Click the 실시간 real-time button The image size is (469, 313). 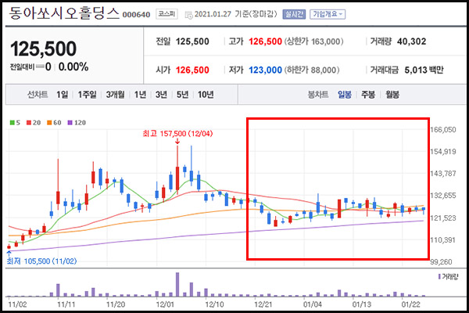[294, 14]
